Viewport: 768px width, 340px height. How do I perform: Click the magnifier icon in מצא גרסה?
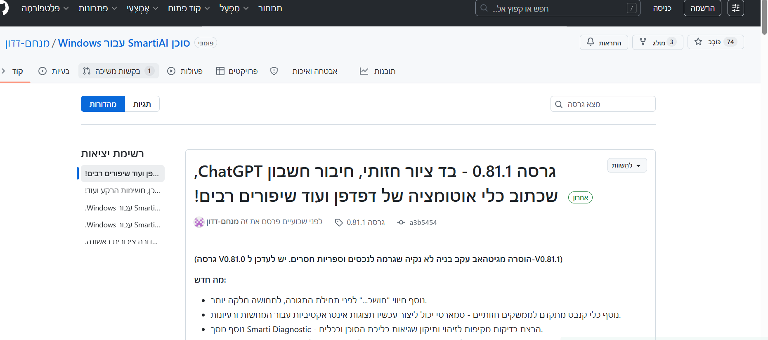(559, 104)
